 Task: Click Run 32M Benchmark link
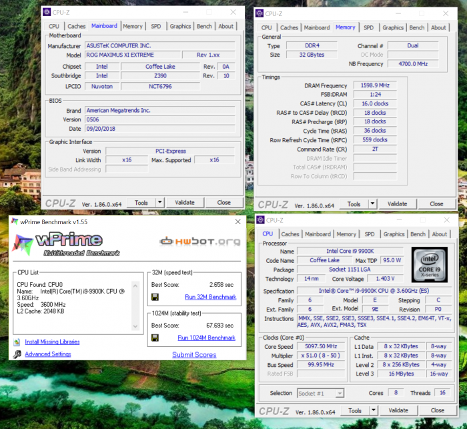tap(211, 297)
